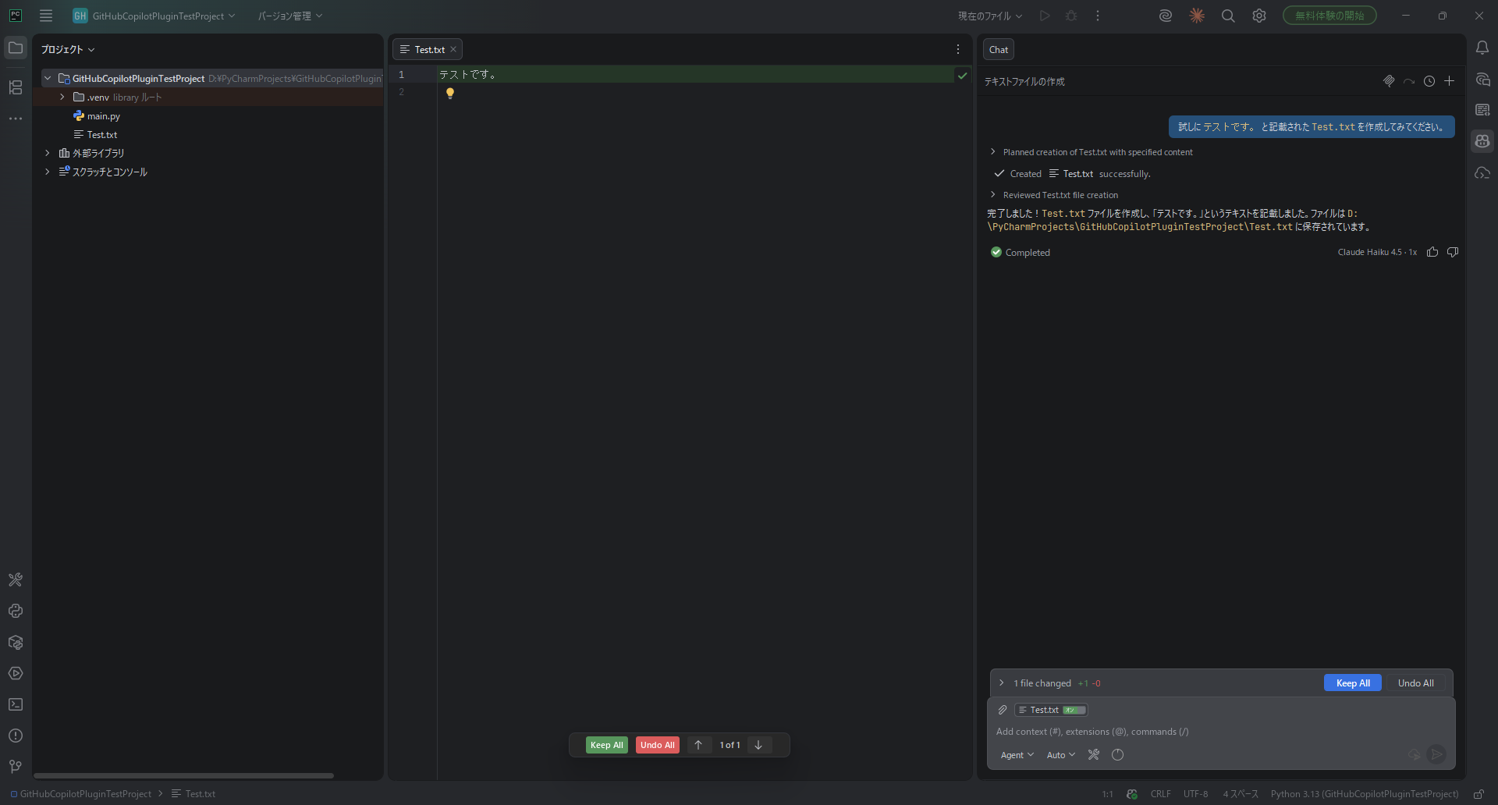The height and width of the screenshot is (805, 1498).
Task: Select the Test.txt editor tab
Action: coord(428,49)
